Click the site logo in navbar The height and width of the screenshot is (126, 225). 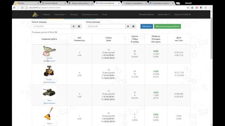pyautogui.click(x=35, y=14)
